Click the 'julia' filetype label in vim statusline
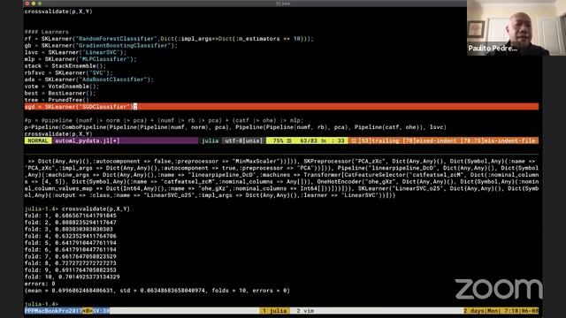566x318 pixels. click(210, 140)
